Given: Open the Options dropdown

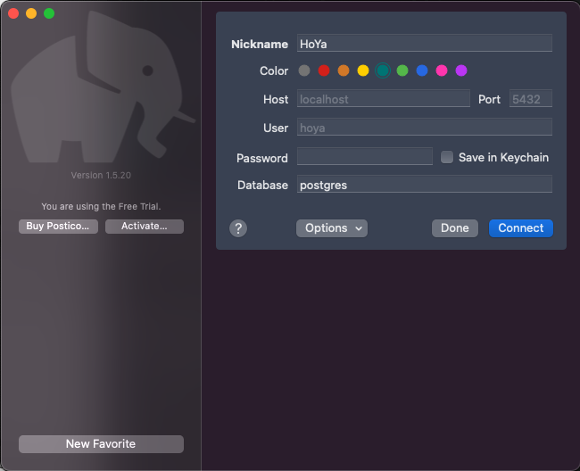Looking at the screenshot, I should [x=332, y=228].
